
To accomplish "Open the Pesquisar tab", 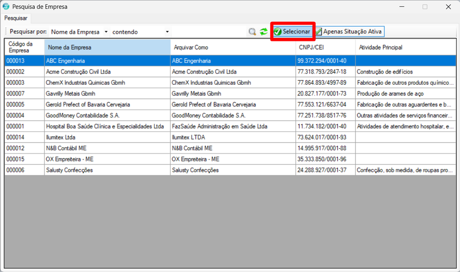I will coord(16,18).
